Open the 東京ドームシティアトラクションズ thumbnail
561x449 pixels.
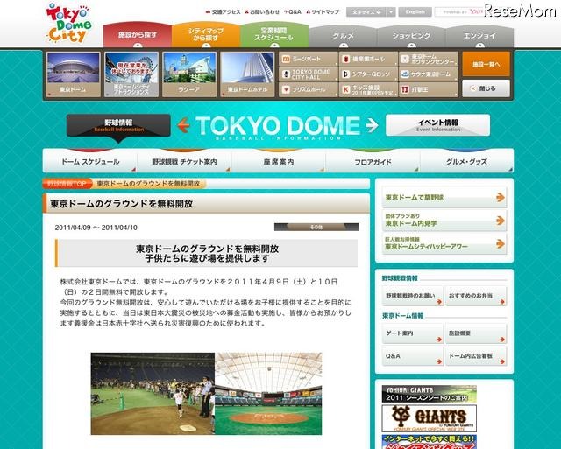point(131,74)
